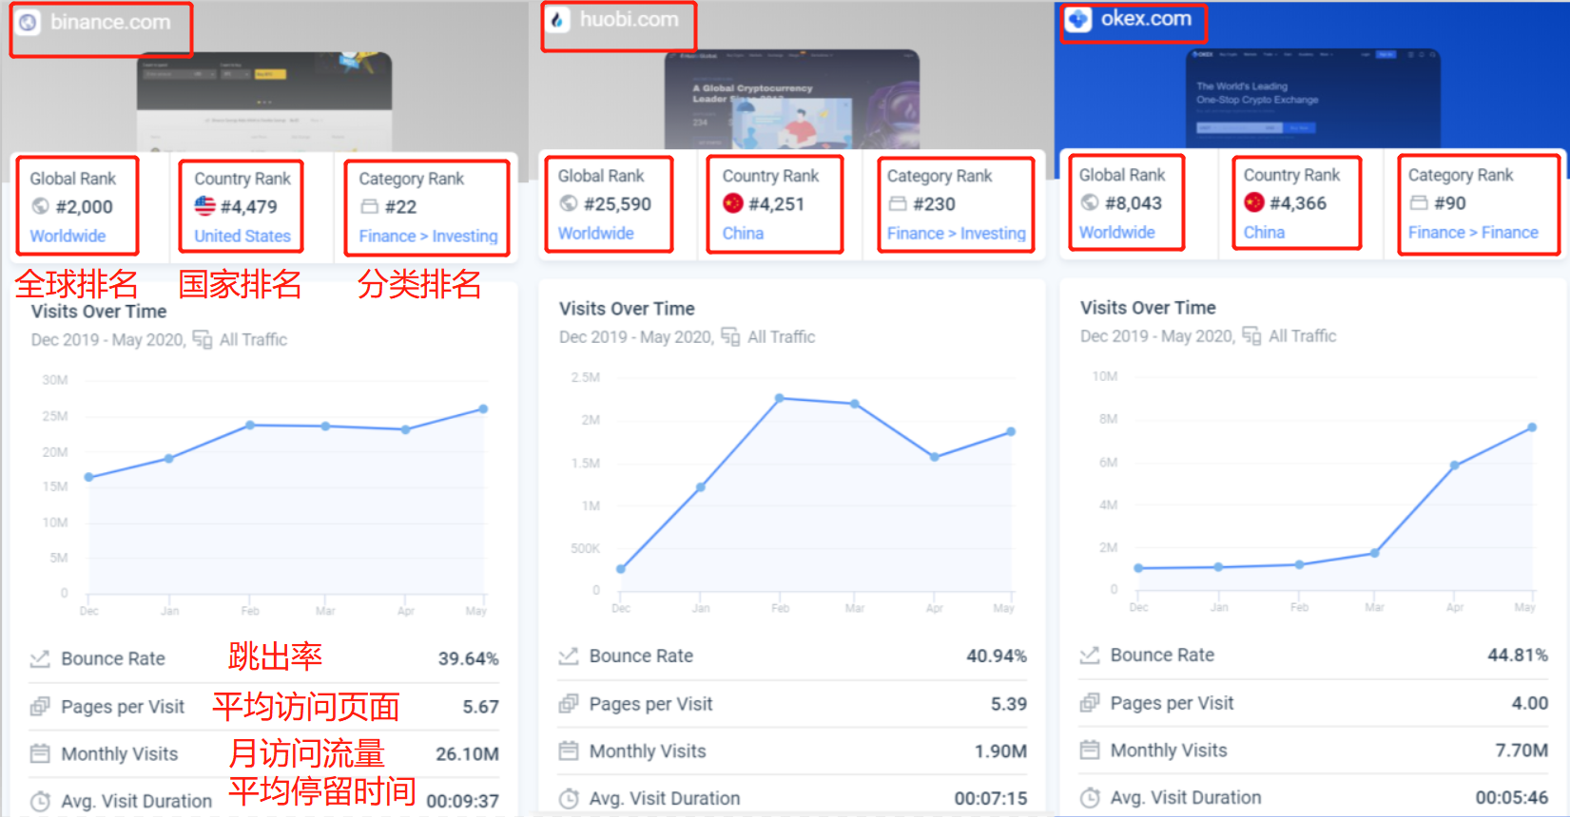The height and width of the screenshot is (817, 1570).
Task: Open the Finance > Finance category link
Action: (x=1473, y=232)
